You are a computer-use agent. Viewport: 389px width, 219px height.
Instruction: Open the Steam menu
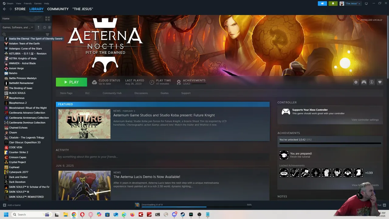tap(10, 3)
